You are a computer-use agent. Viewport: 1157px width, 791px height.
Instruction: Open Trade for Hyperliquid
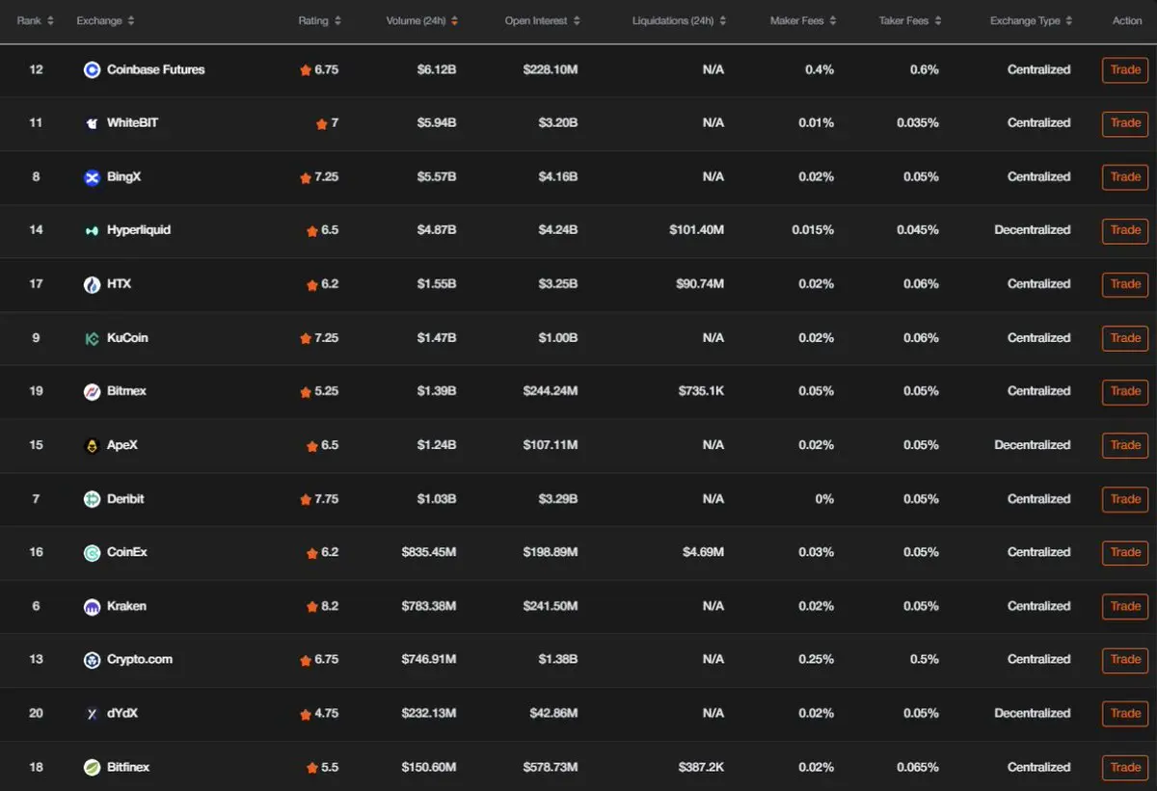(x=1125, y=231)
